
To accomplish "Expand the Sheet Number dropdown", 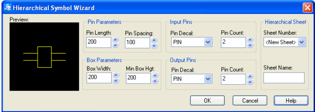I will pos(302,42).
